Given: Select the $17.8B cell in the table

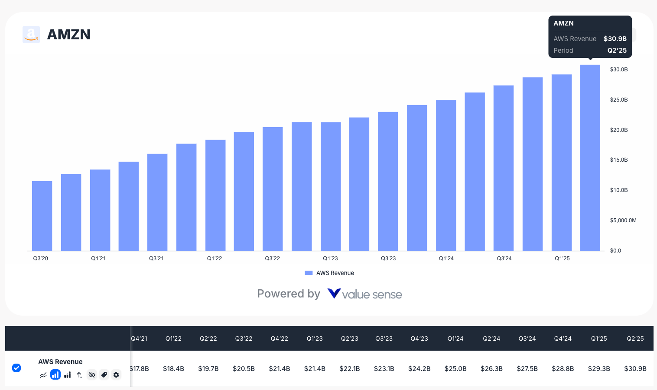Looking at the screenshot, I should (139, 368).
